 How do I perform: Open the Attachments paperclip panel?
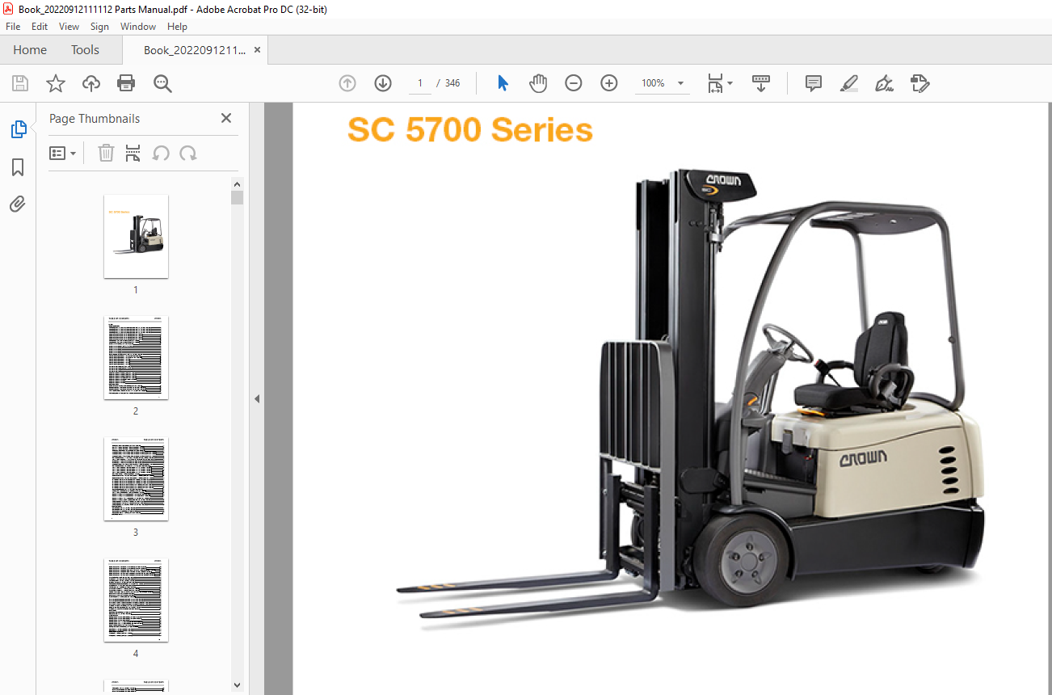pyautogui.click(x=18, y=204)
